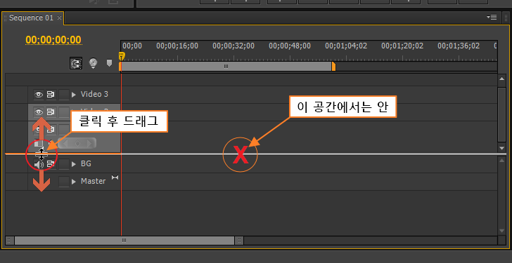
Task: Toggle track lock box on Video 3
Action: [64, 95]
